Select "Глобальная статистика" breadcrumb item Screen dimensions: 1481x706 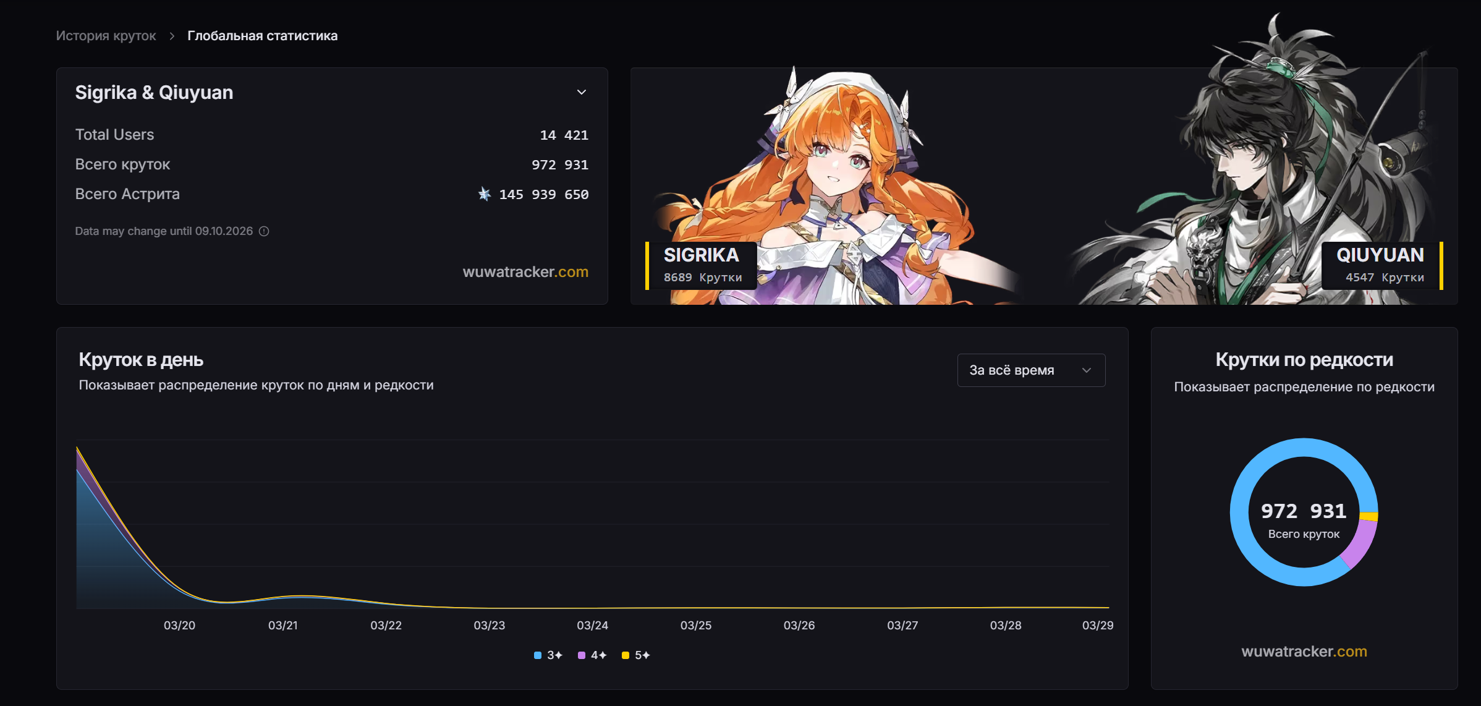point(262,36)
